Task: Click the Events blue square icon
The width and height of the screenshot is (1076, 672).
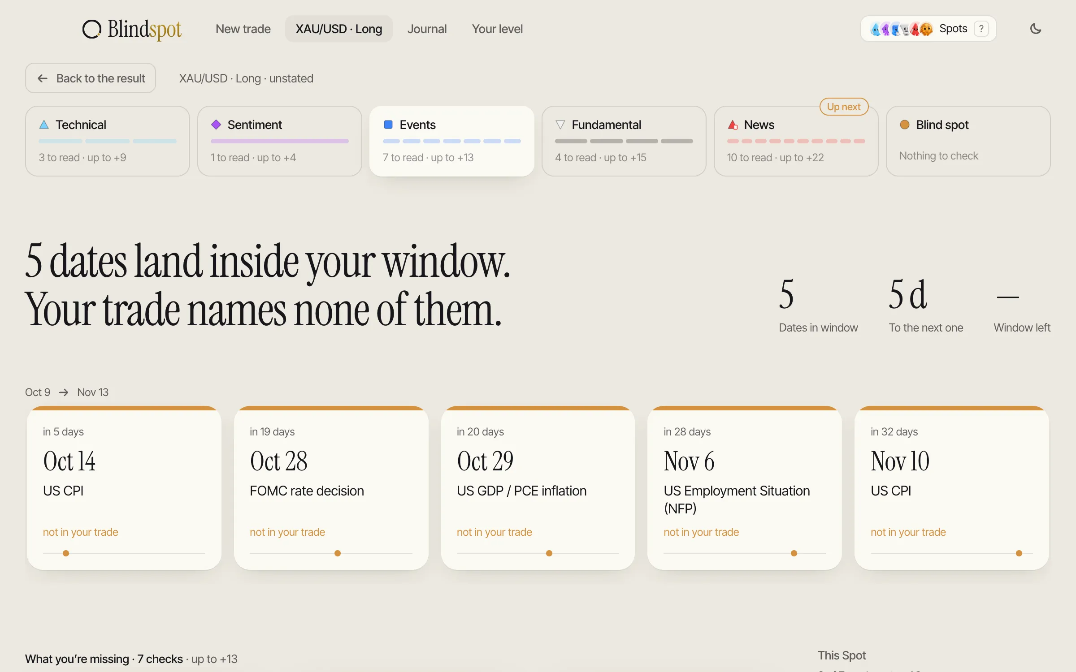Action: pos(388,125)
